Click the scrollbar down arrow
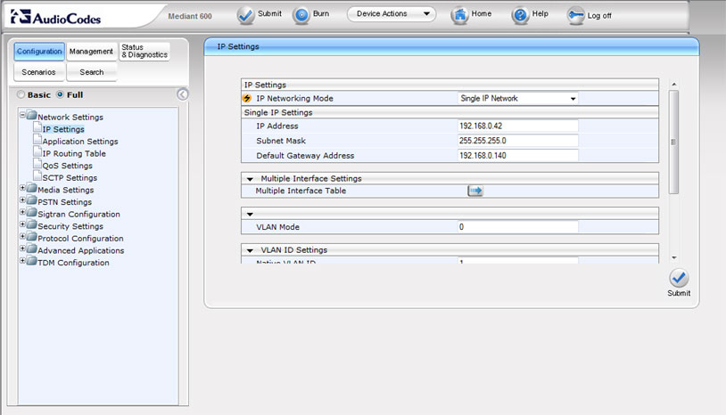The width and height of the screenshot is (726, 415). pyautogui.click(x=674, y=257)
